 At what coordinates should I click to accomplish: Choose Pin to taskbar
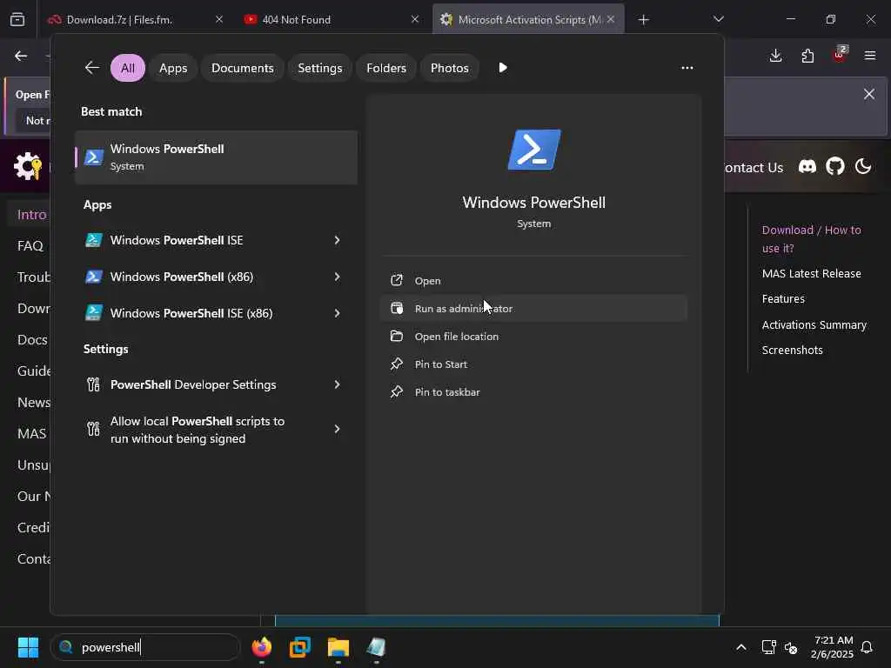pyautogui.click(x=534, y=392)
